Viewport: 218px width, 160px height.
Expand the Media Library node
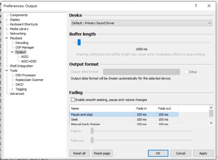click(x=7, y=29)
